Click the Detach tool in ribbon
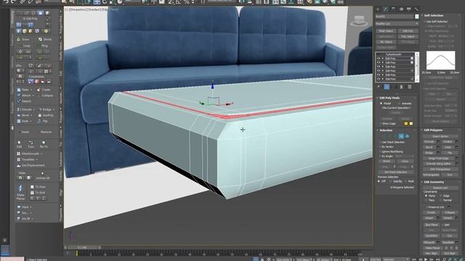The image size is (465, 261). tap(24, 101)
